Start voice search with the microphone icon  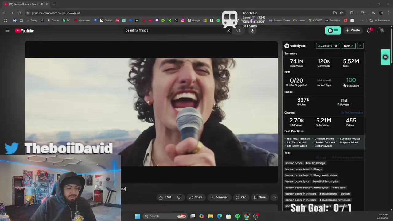pos(252,30)
